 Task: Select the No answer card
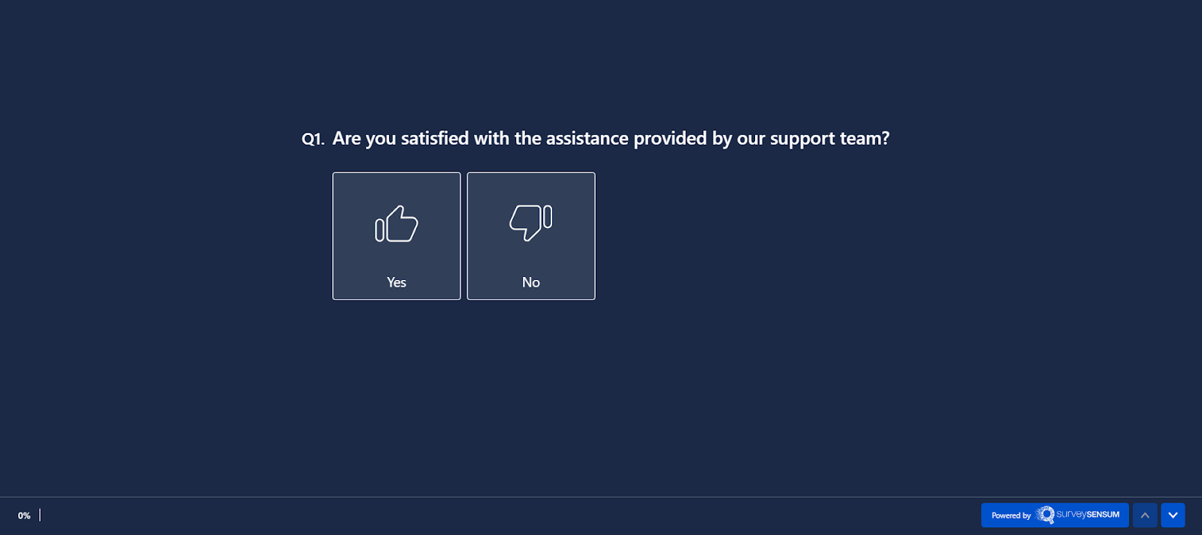[530, 235]
